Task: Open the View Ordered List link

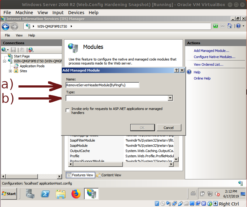Action: [x=209, y=64]
